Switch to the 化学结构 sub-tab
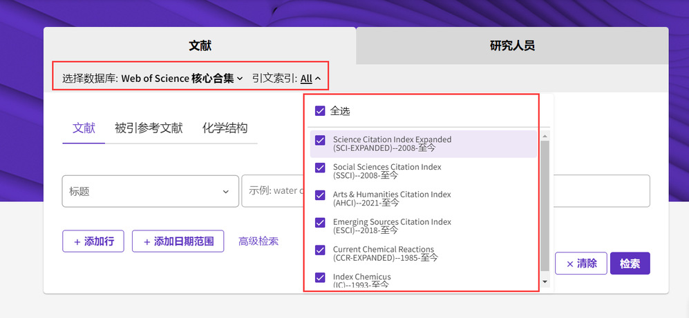689x318 pixels. coord(225,128)
